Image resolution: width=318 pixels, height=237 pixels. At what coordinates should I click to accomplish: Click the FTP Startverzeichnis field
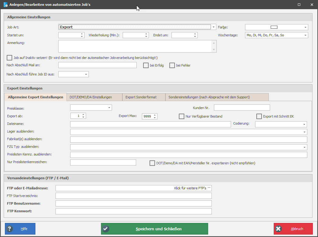point(133,196)
